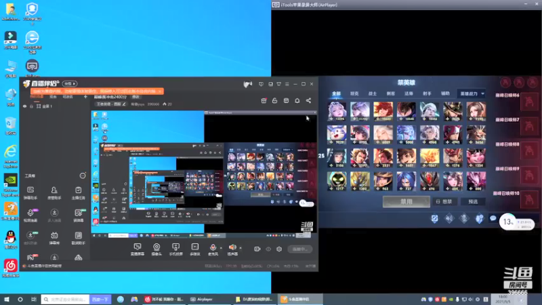Open the share icon in stream header
The width and height of the screenshot is (542, 305).
pos(308,100)
